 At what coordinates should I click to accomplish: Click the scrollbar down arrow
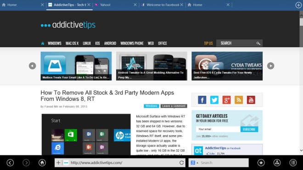coord(301,150)
